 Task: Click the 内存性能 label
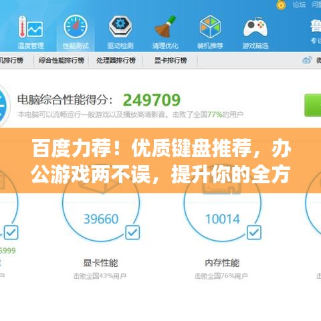click(222, 263)
